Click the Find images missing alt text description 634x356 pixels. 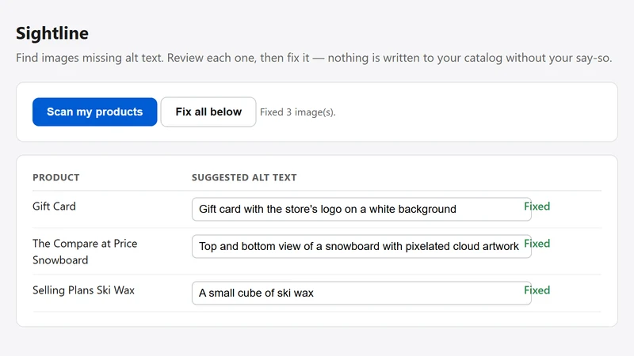coord(314,58)
